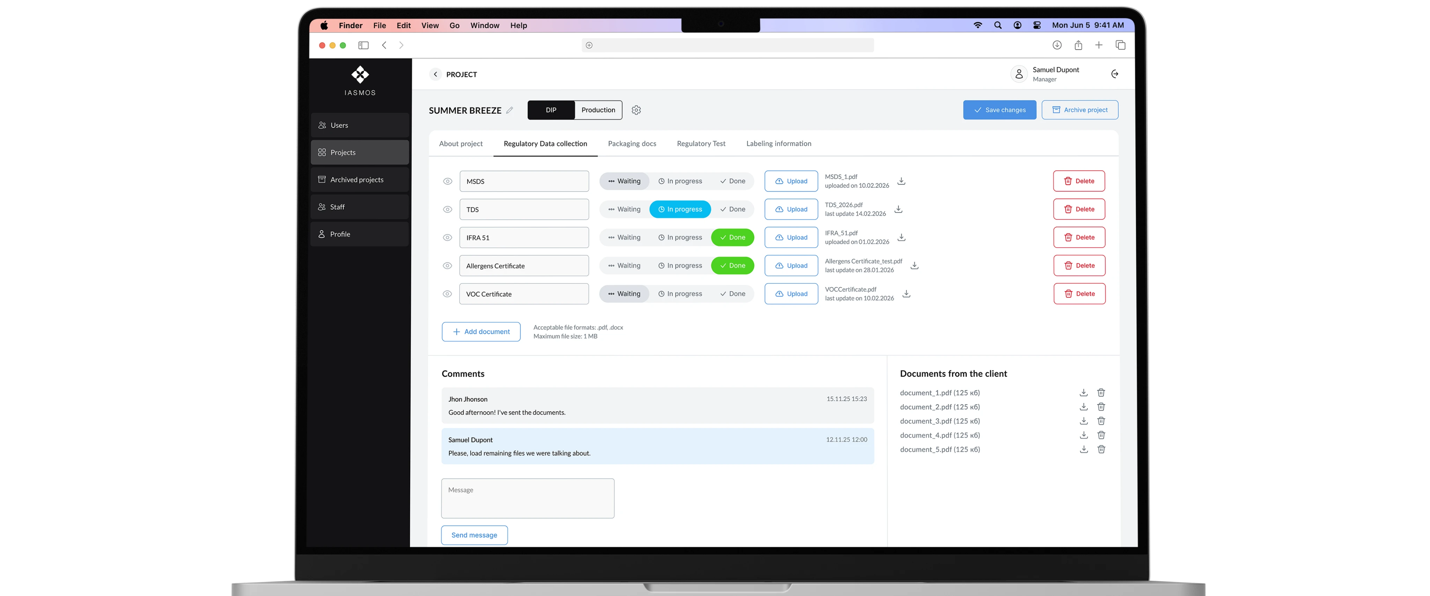Download document_3.pdf from client documents

pyautogui.click(x=1083, y=421)
